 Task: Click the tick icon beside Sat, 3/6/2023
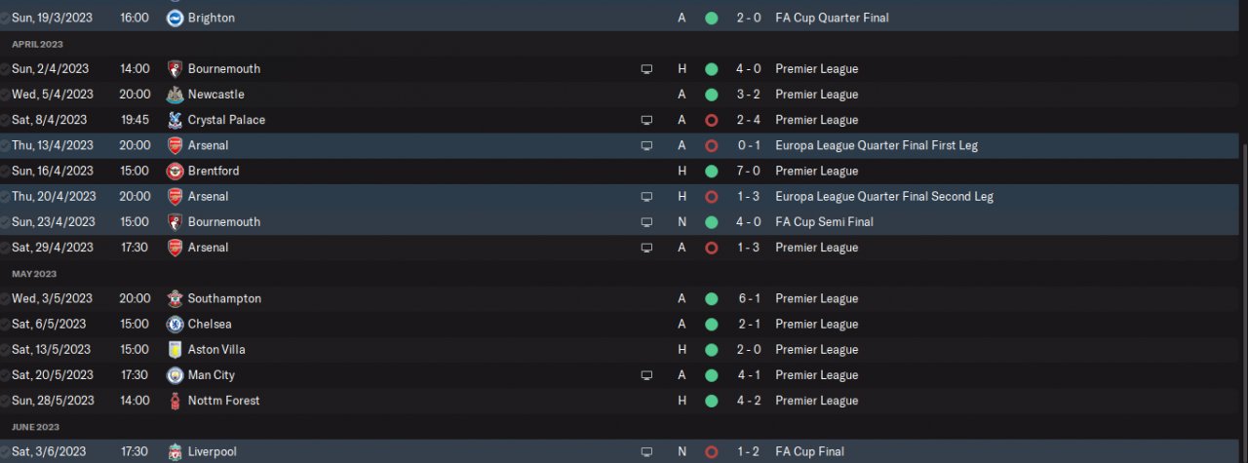[x=6, y=452]
